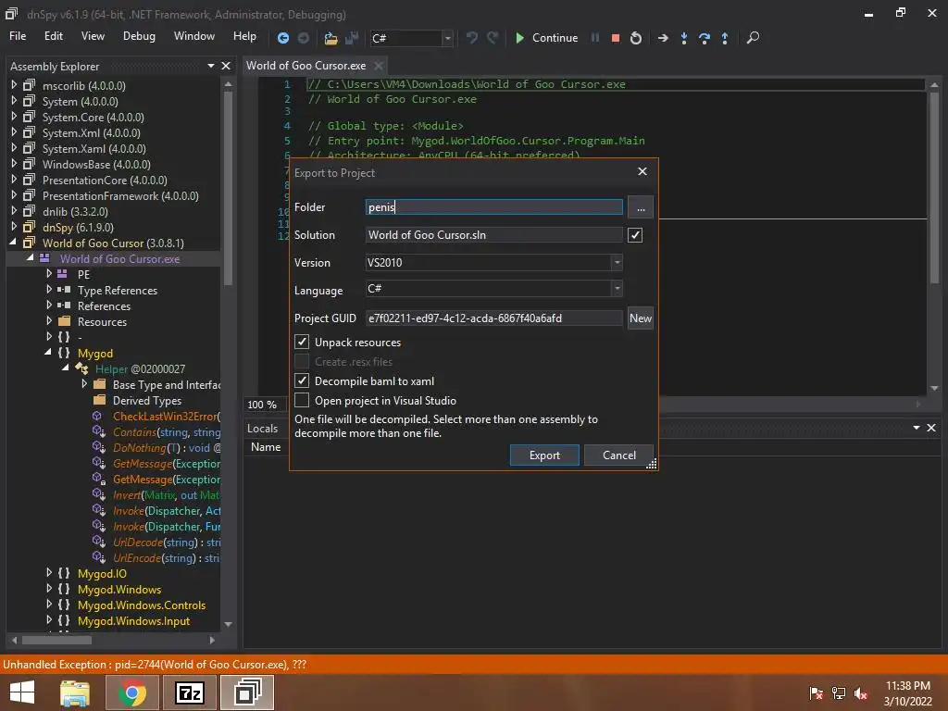The width and height of the screenshot is (948, 711).
Task: Close the Assembly Explorer panel
Action: click(x=226, y=66)
